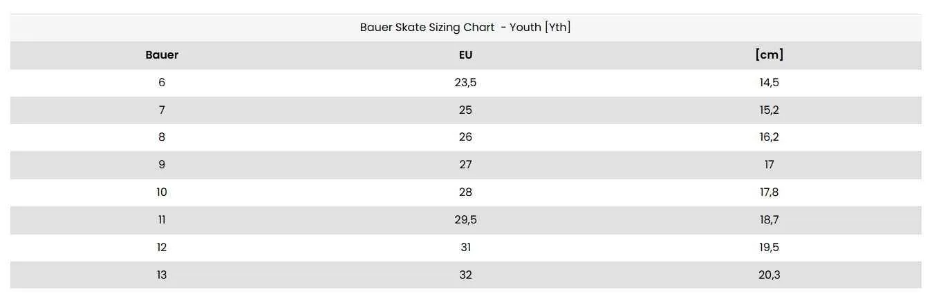The width and height of the screenshot is (932, 298).
Task: Click the Bauer Skate Sizing Chart title
Action: point(465,28)
